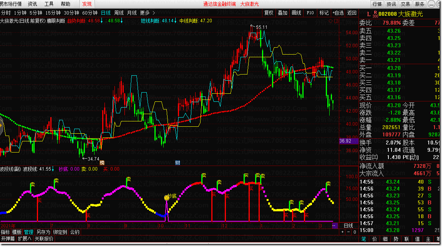The height and width of the screenshot is (247, 443).
Task: Select 日线 daily chart
Action: coord(106,13)
